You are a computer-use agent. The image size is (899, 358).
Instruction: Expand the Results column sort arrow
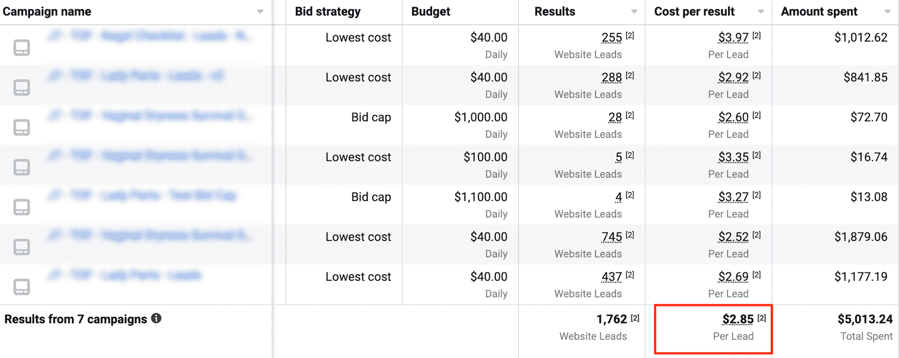pos(634,12)
